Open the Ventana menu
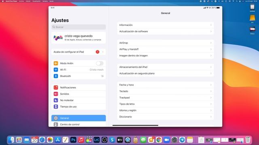Image resolution: width=259 pixels, height=145 pixels. coord(45,1)
